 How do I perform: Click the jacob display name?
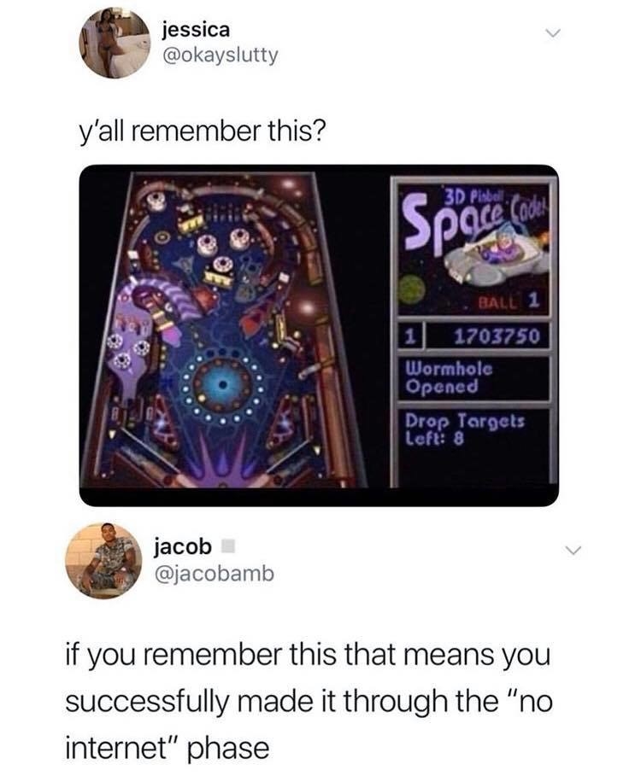click(183, 547)
